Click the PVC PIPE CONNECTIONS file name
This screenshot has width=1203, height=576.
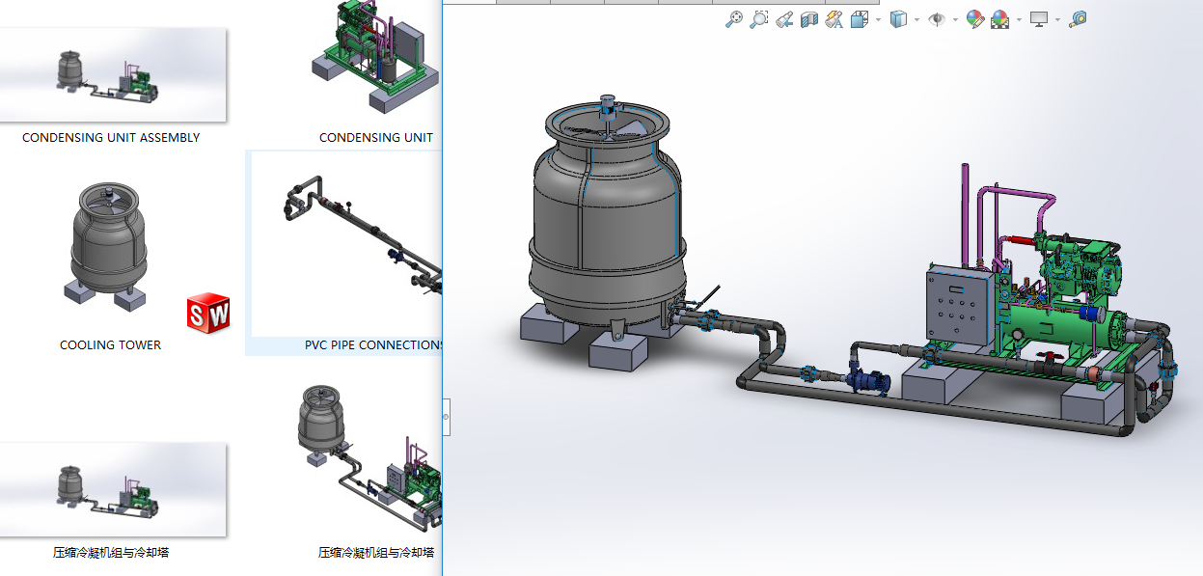pos(373,345)
